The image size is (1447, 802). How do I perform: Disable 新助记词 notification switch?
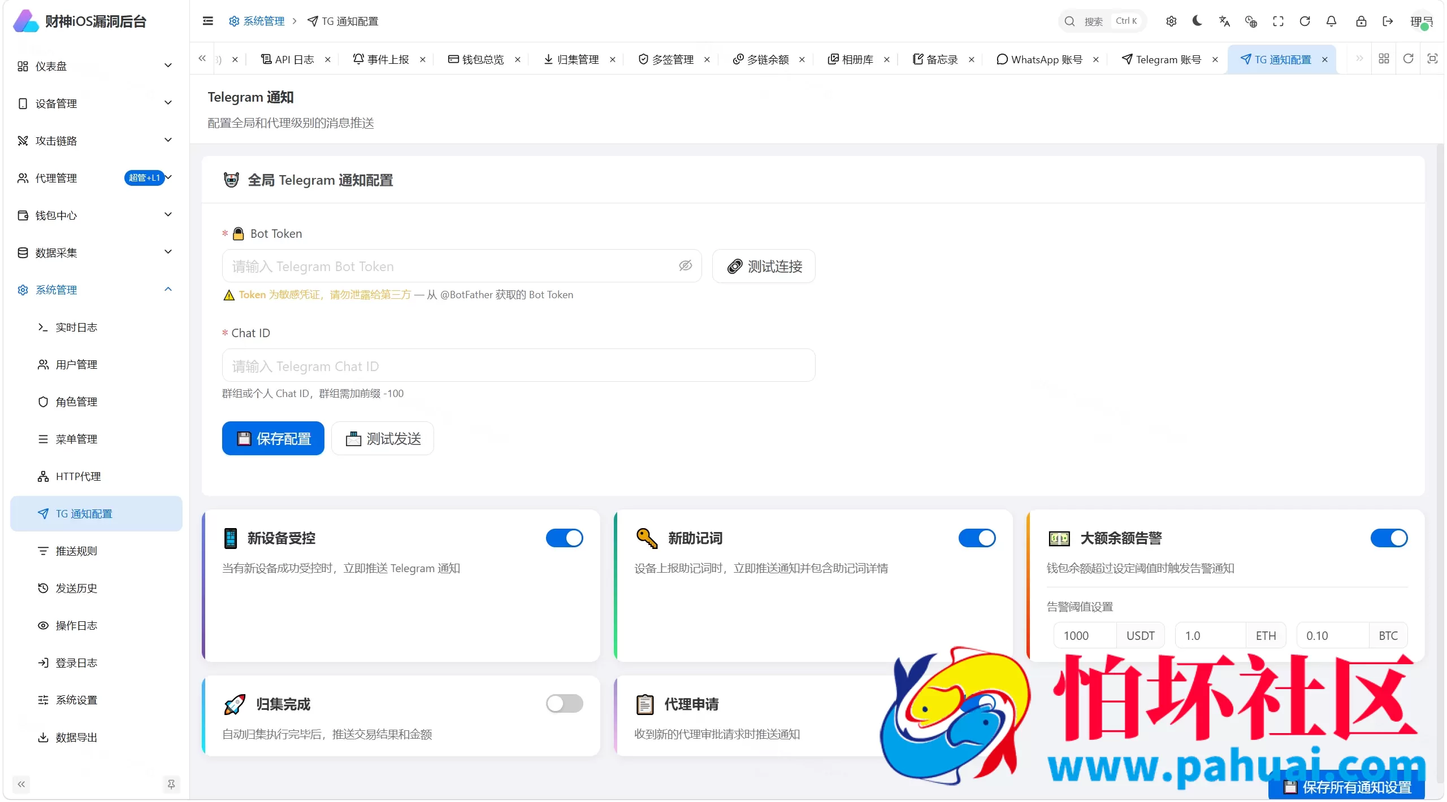click(977, 538)
